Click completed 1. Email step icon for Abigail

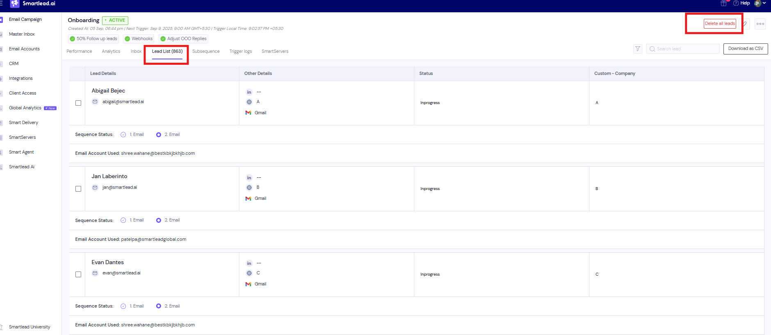point(123,135)
